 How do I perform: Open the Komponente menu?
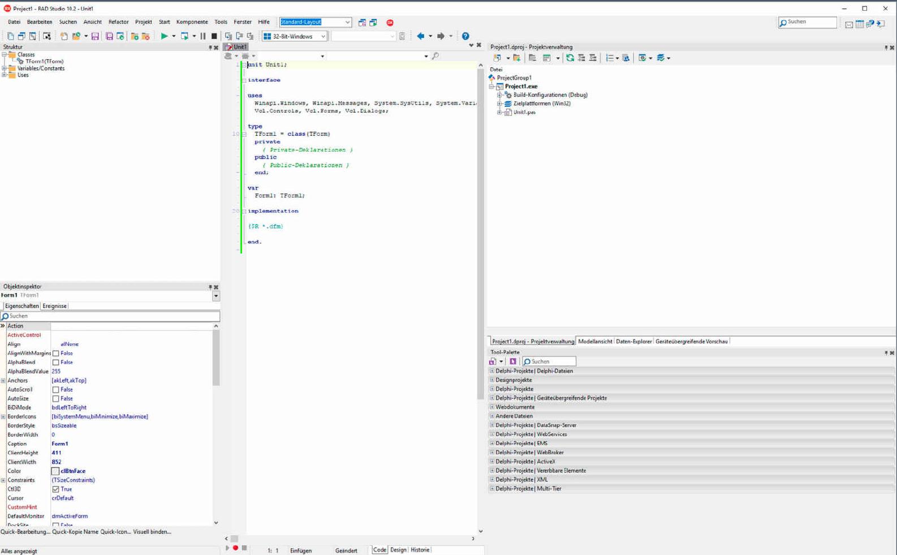192,22
